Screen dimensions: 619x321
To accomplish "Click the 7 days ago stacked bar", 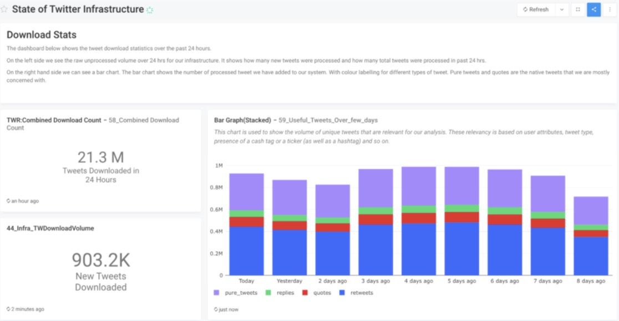I will click(x=547, y=226).
